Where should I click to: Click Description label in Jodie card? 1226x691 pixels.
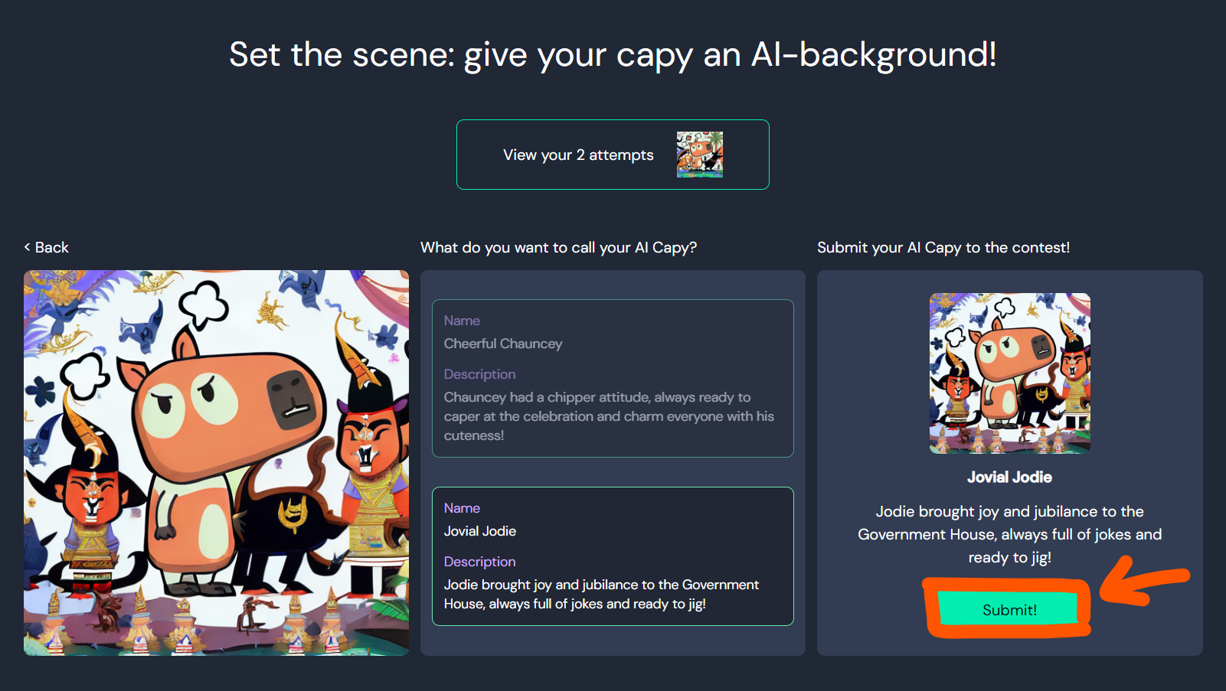[x=479, y=562]
